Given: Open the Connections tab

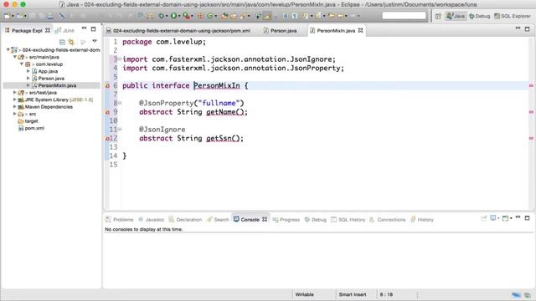Looking at the screenshot, I should click(x=387, y=219).
